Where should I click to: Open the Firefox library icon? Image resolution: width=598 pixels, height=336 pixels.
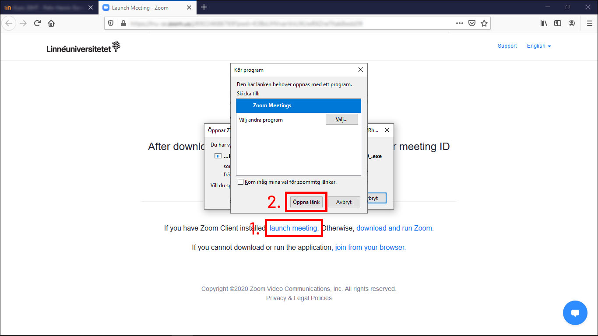tap(544, 23)
